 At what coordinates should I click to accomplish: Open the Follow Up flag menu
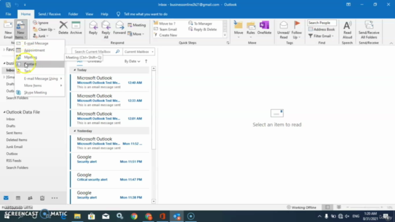click(x=296, y=30)
